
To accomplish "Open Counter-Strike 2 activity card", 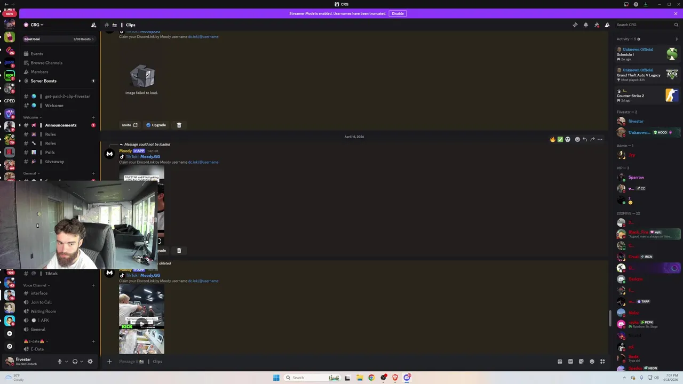I will (648, 95).
